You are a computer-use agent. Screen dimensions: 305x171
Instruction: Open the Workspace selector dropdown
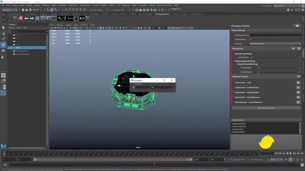coord(287,6)
